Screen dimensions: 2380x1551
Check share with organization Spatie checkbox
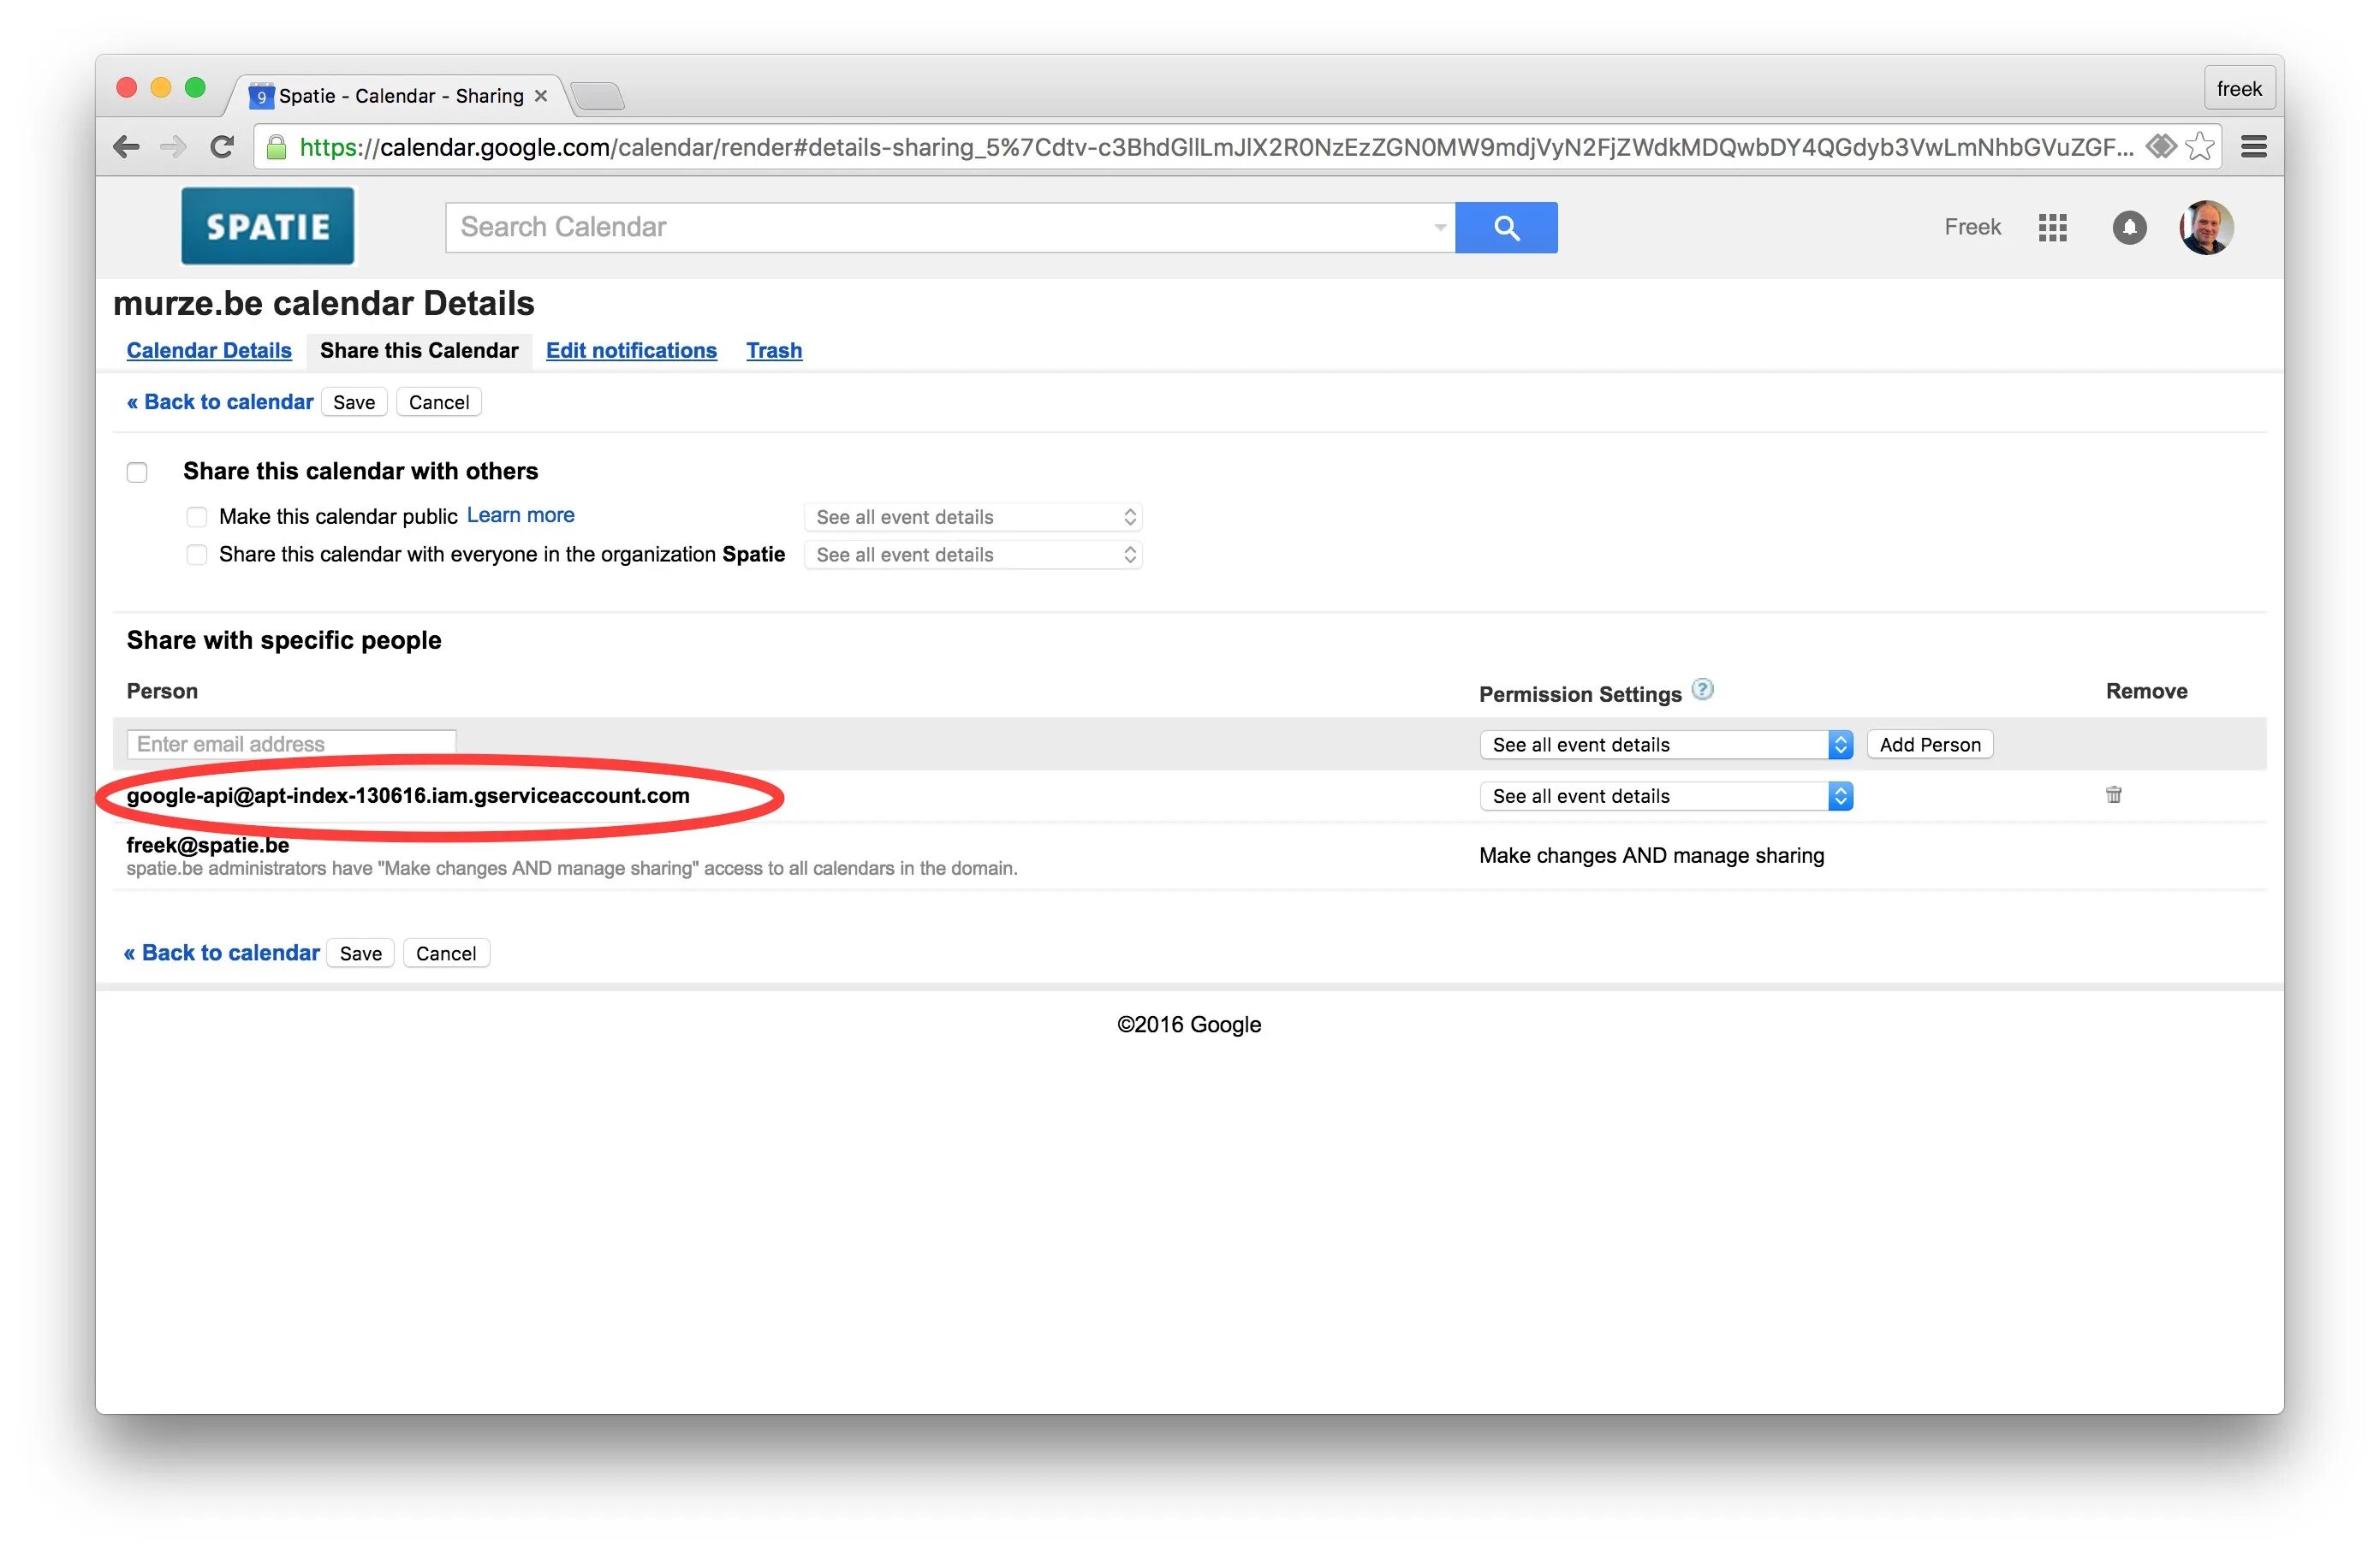(197, 554)
